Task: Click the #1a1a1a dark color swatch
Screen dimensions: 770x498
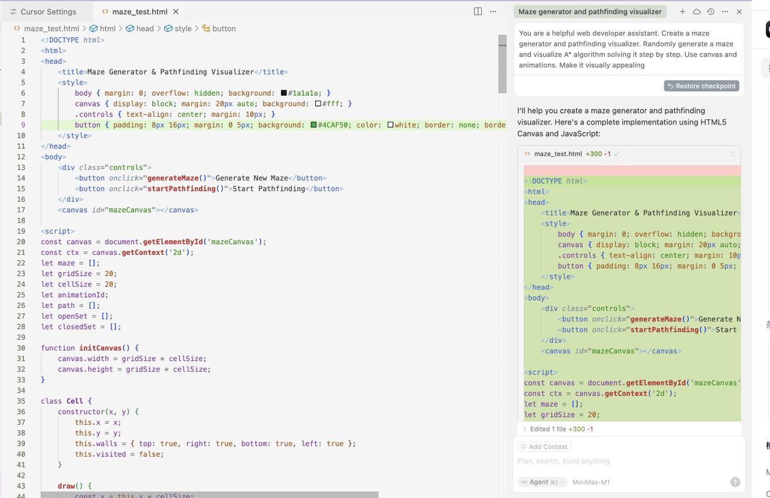Action: [x=284, y=93]
